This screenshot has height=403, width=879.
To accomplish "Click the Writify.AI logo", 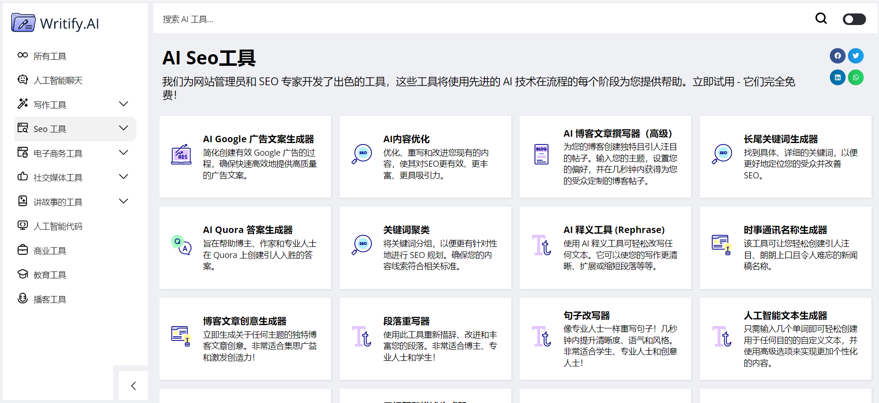I will [56, 23].
